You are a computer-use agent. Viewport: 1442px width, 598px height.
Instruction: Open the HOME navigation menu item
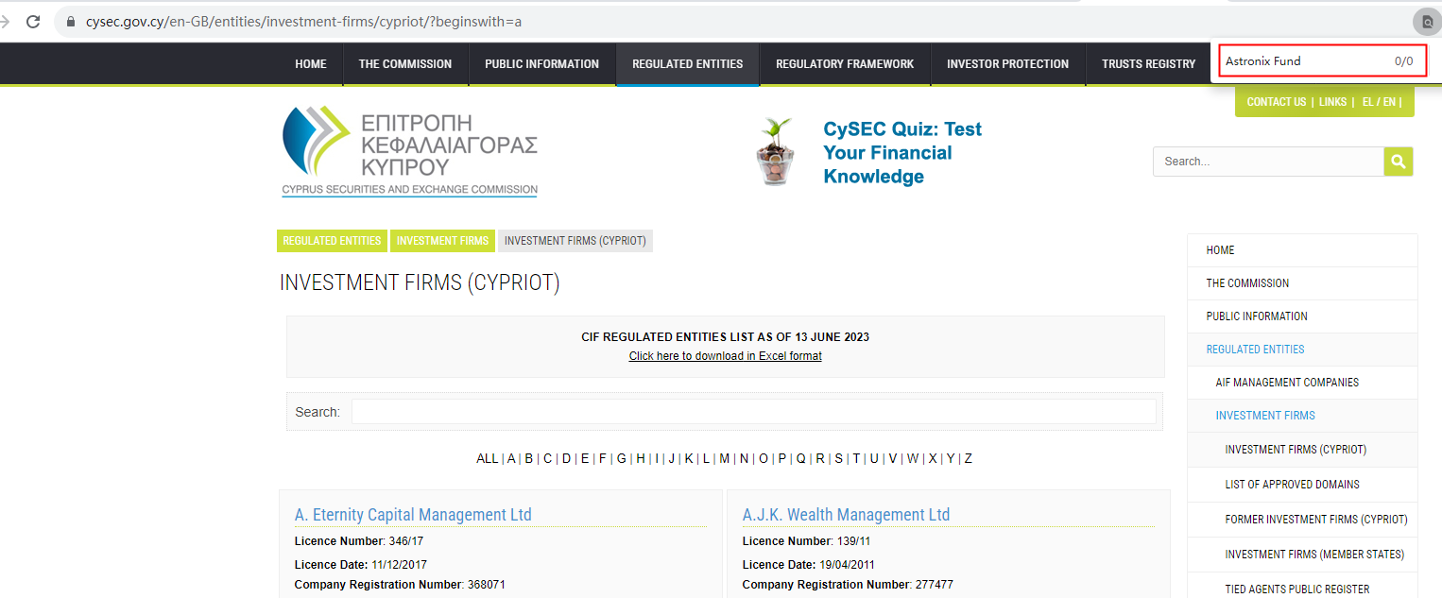pyautogui.click(x=311, y=64)
